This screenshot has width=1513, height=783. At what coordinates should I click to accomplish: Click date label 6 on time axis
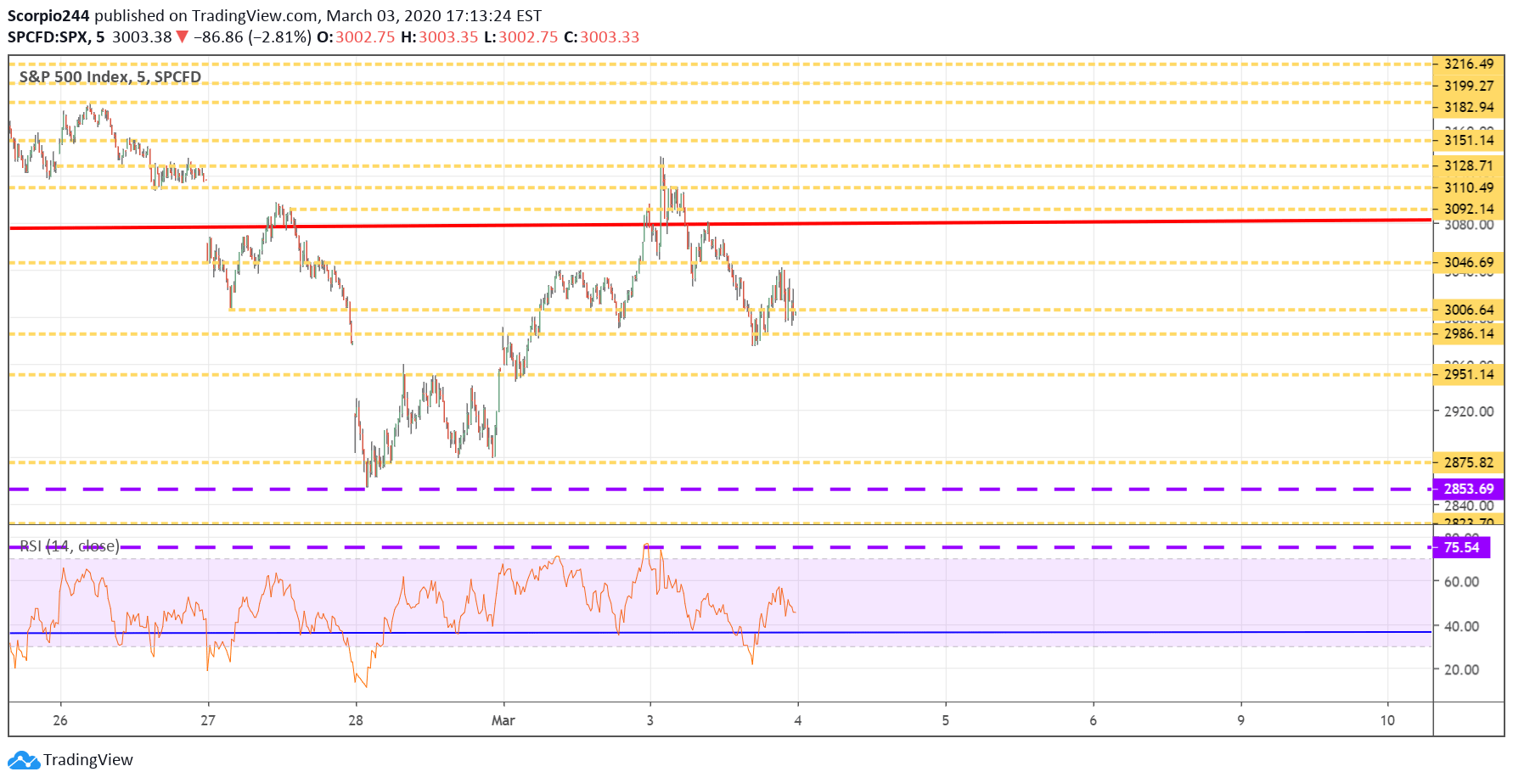pyautogui.click(x=1094, y=721)
